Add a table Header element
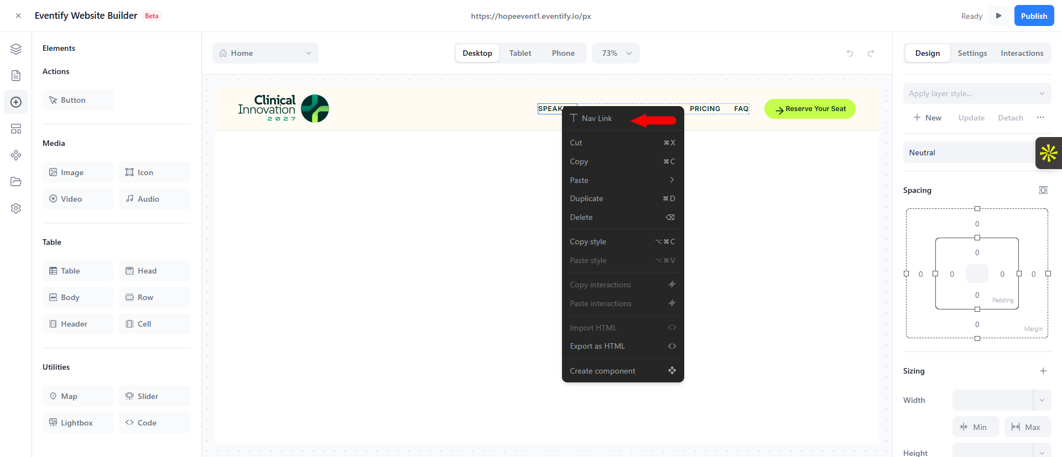This screenshot has width=1062, height=457. (78, 324)
